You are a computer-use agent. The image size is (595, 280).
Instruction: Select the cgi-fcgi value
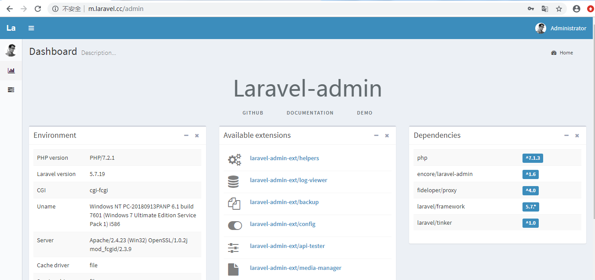pos(99,190)
